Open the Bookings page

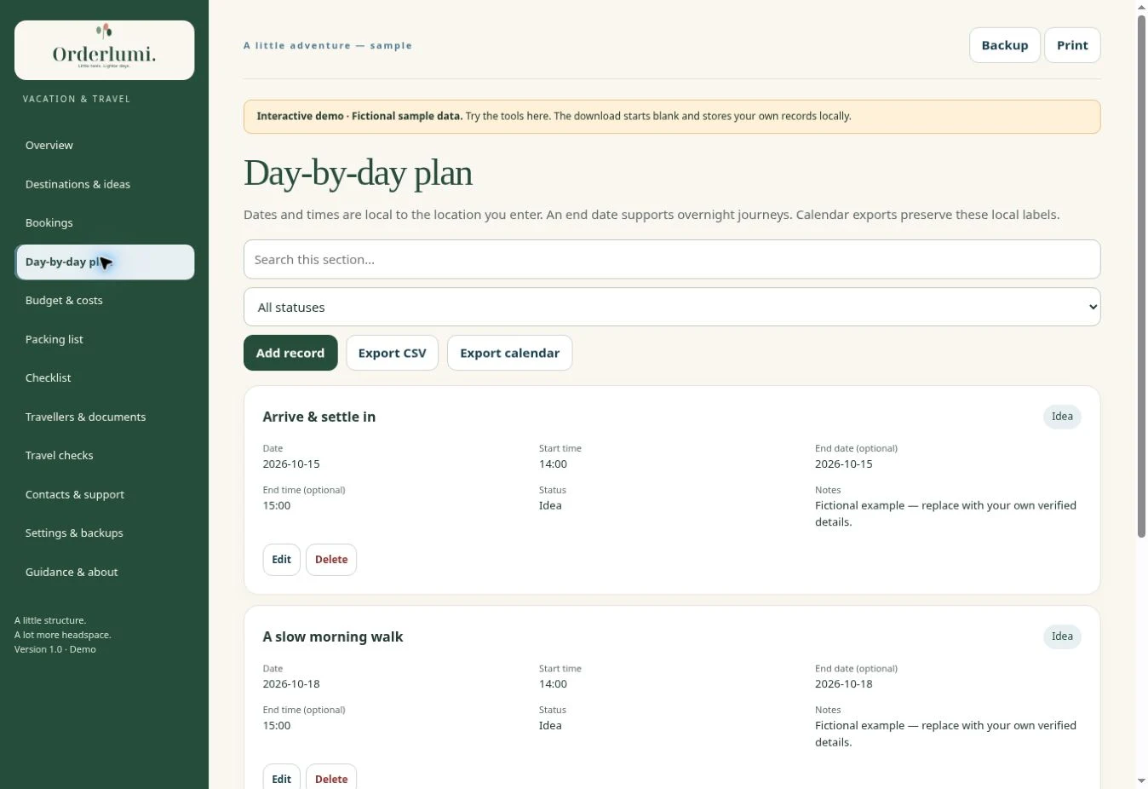click(104, 223)
